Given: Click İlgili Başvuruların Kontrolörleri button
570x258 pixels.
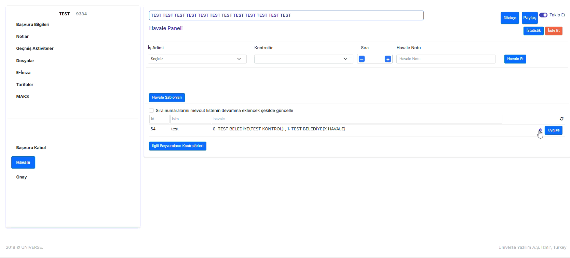Looking at the screenshot, I should pos(178,146).
